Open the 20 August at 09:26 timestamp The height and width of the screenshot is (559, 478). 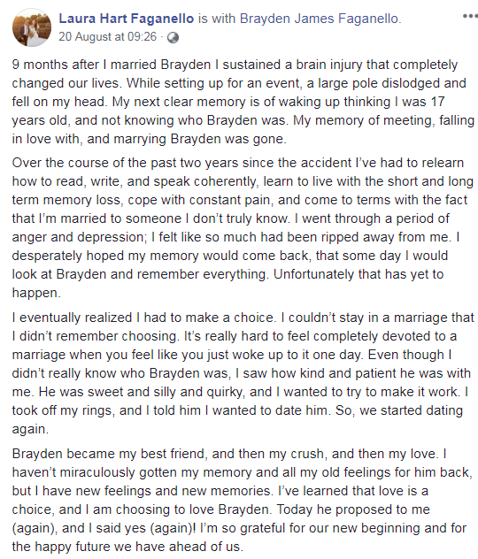click(x=107, y=37)
